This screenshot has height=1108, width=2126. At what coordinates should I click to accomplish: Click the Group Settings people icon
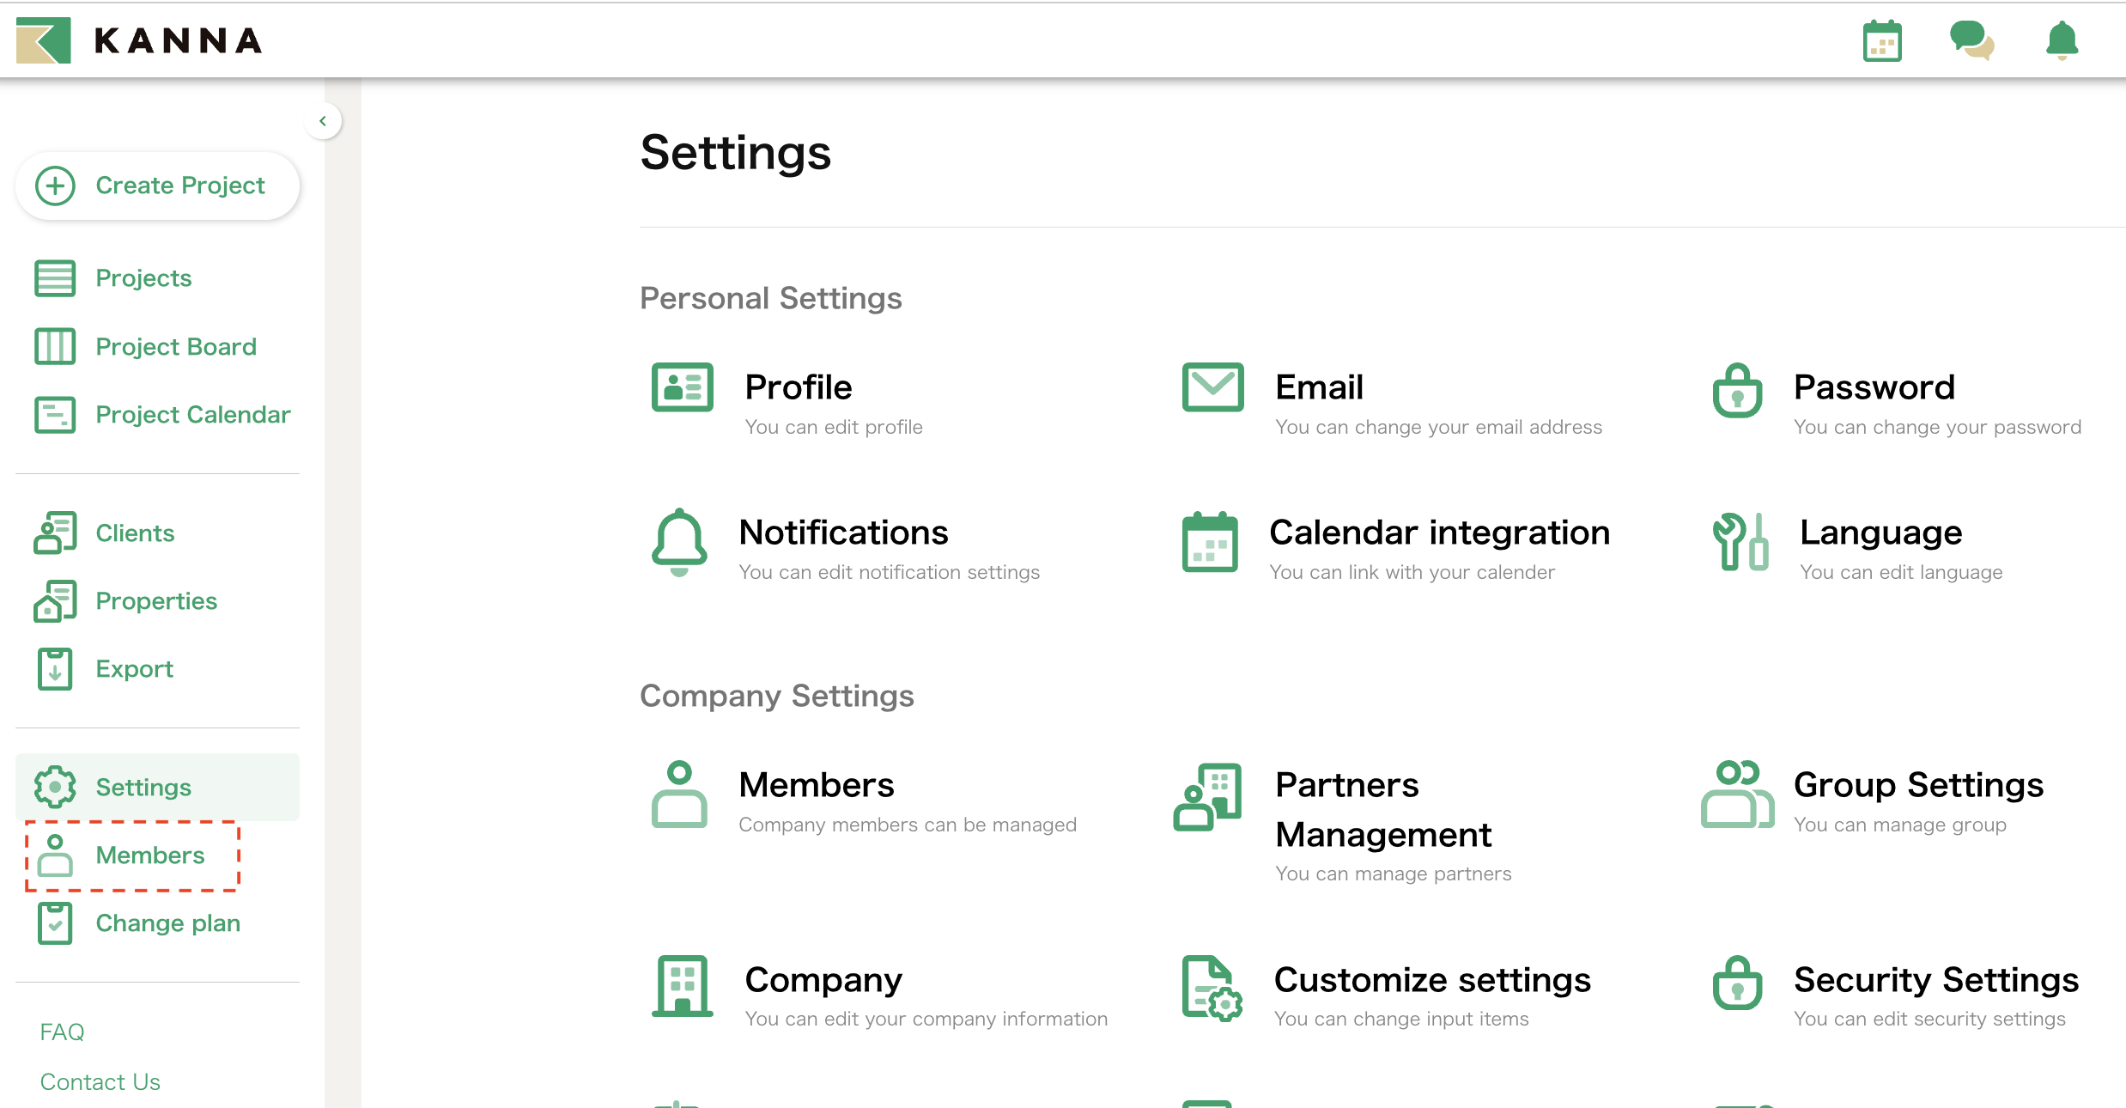[x=1737, y=794]
